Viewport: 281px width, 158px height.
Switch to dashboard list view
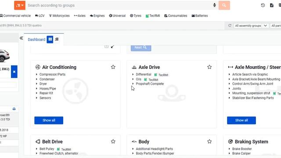(57, 39)
